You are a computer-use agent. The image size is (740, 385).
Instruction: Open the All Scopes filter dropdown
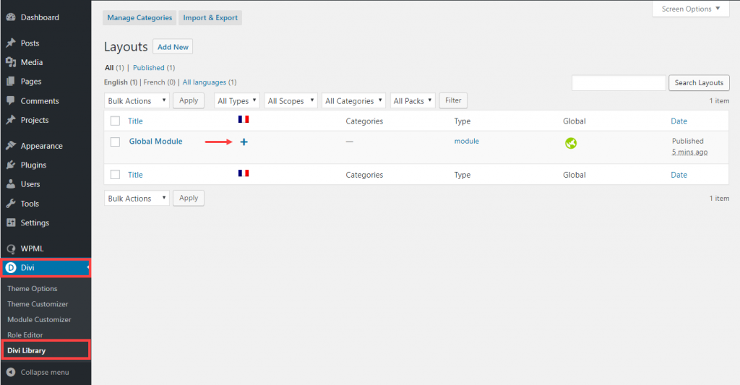(291, 100)
